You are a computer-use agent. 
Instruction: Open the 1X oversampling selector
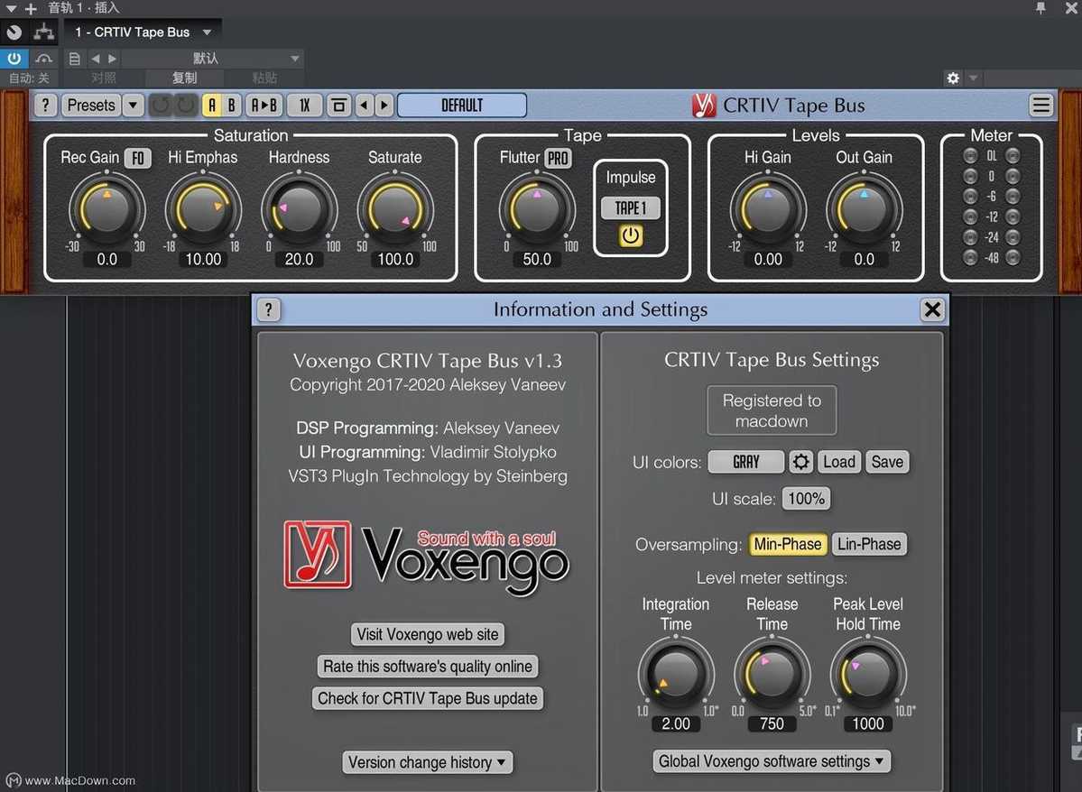pyautogui.click(x=304, y=106)
